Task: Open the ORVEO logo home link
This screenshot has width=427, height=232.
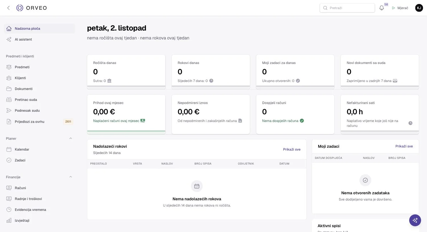Action: (31, 8)
